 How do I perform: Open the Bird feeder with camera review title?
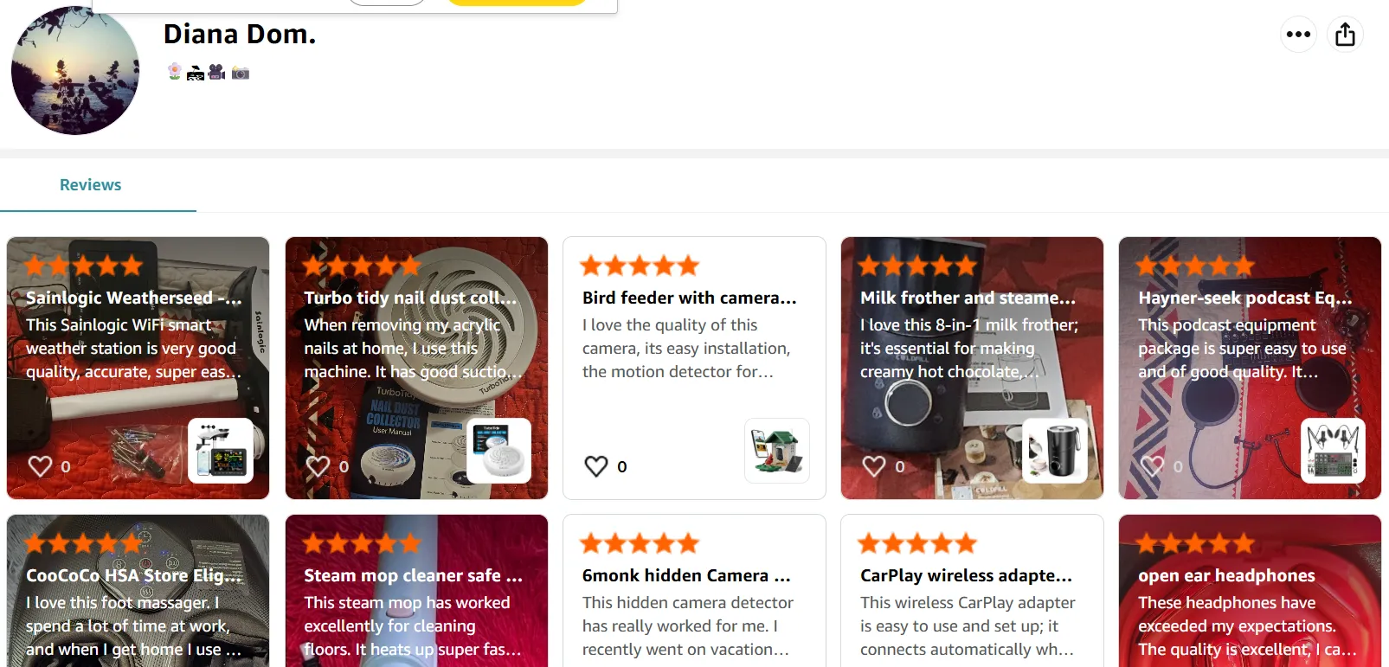(689, 298)
